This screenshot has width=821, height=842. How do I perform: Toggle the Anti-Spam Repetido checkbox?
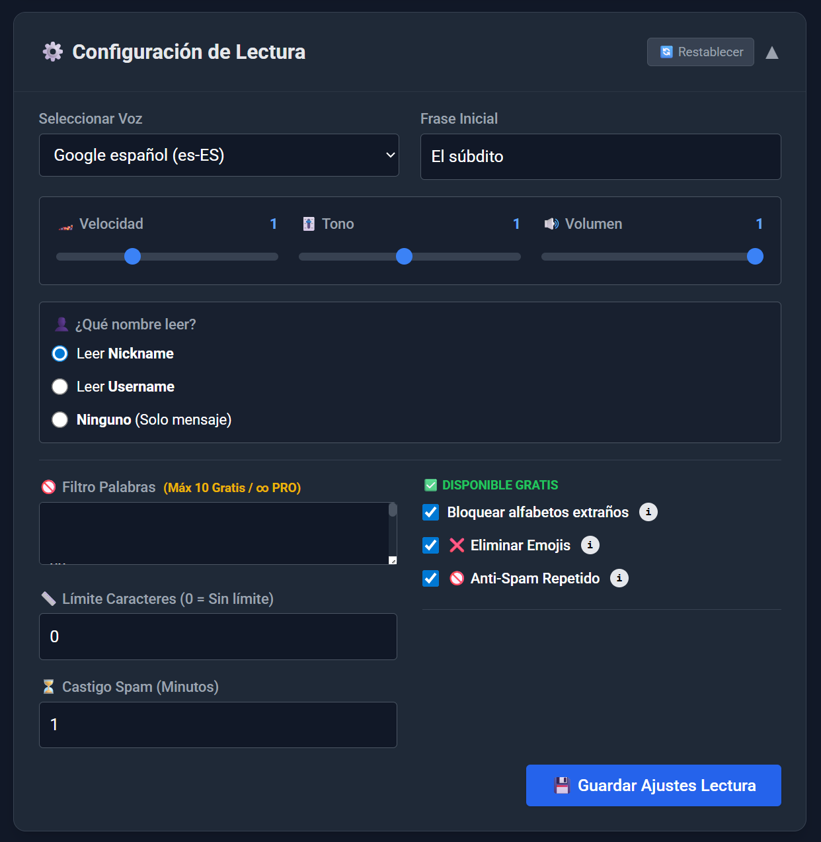tap(431, 578)
